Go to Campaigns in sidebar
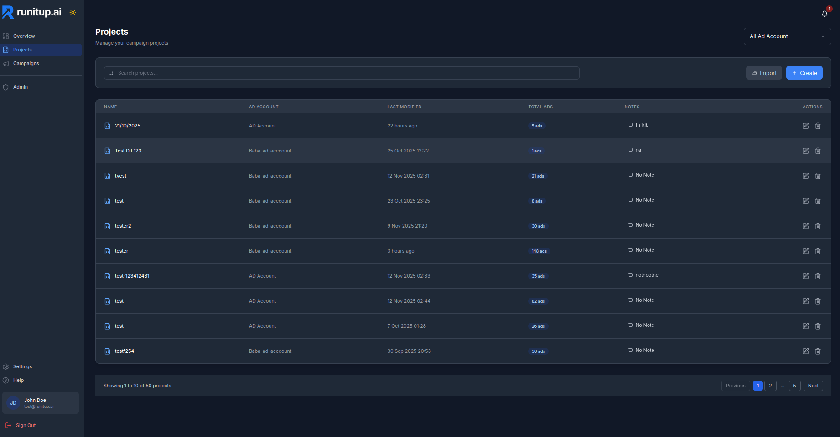Screen dimensions: 840x437 [26, 63]
